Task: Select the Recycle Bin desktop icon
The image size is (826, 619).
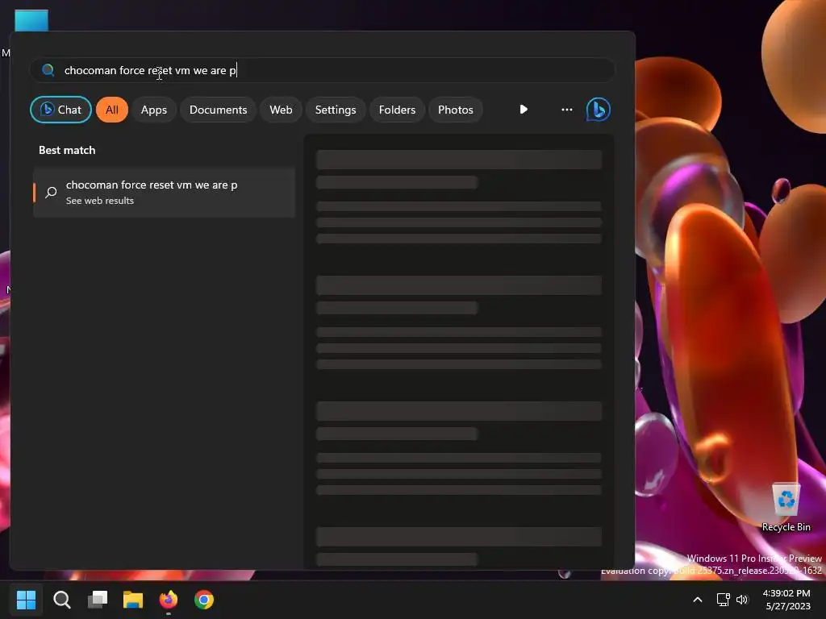Action: pos(786,507)
